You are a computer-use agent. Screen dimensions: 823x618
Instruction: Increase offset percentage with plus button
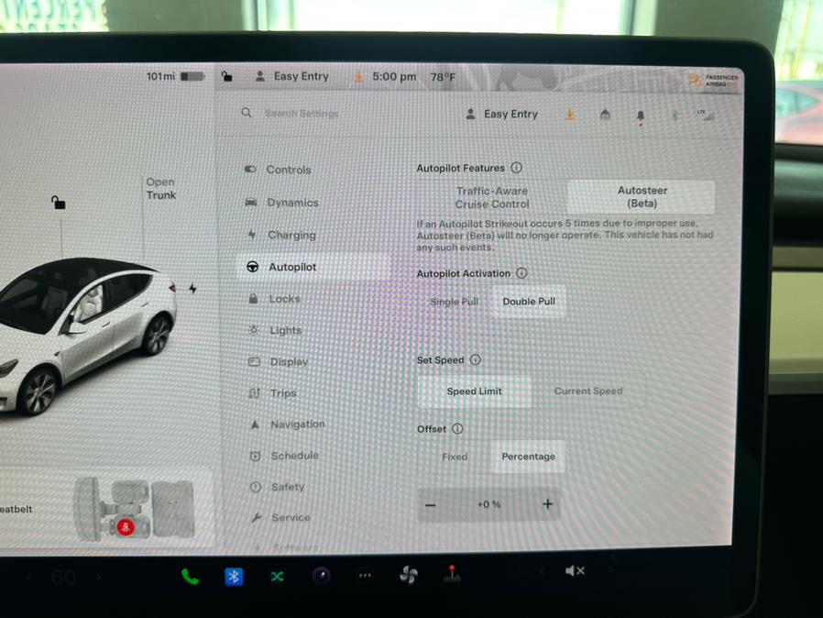(x=548, y=504)
